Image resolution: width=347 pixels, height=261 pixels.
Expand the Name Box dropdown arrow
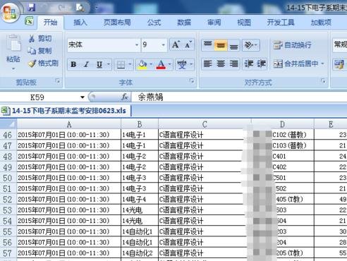(83, 97)
